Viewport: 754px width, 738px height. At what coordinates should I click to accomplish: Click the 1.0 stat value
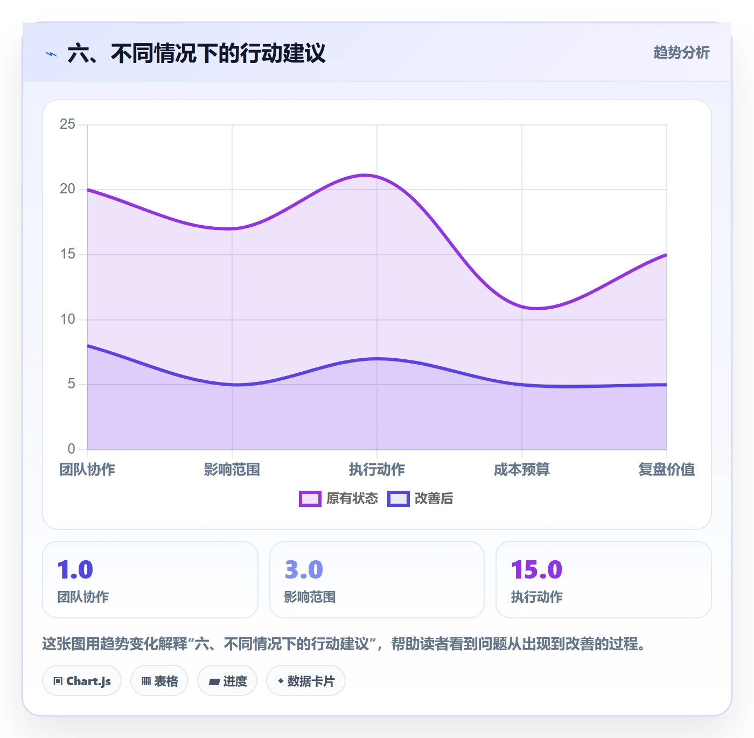point(75,570)
